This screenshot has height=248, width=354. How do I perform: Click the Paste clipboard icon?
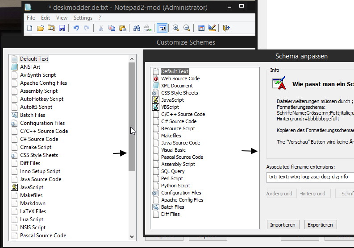coord(122,28)
